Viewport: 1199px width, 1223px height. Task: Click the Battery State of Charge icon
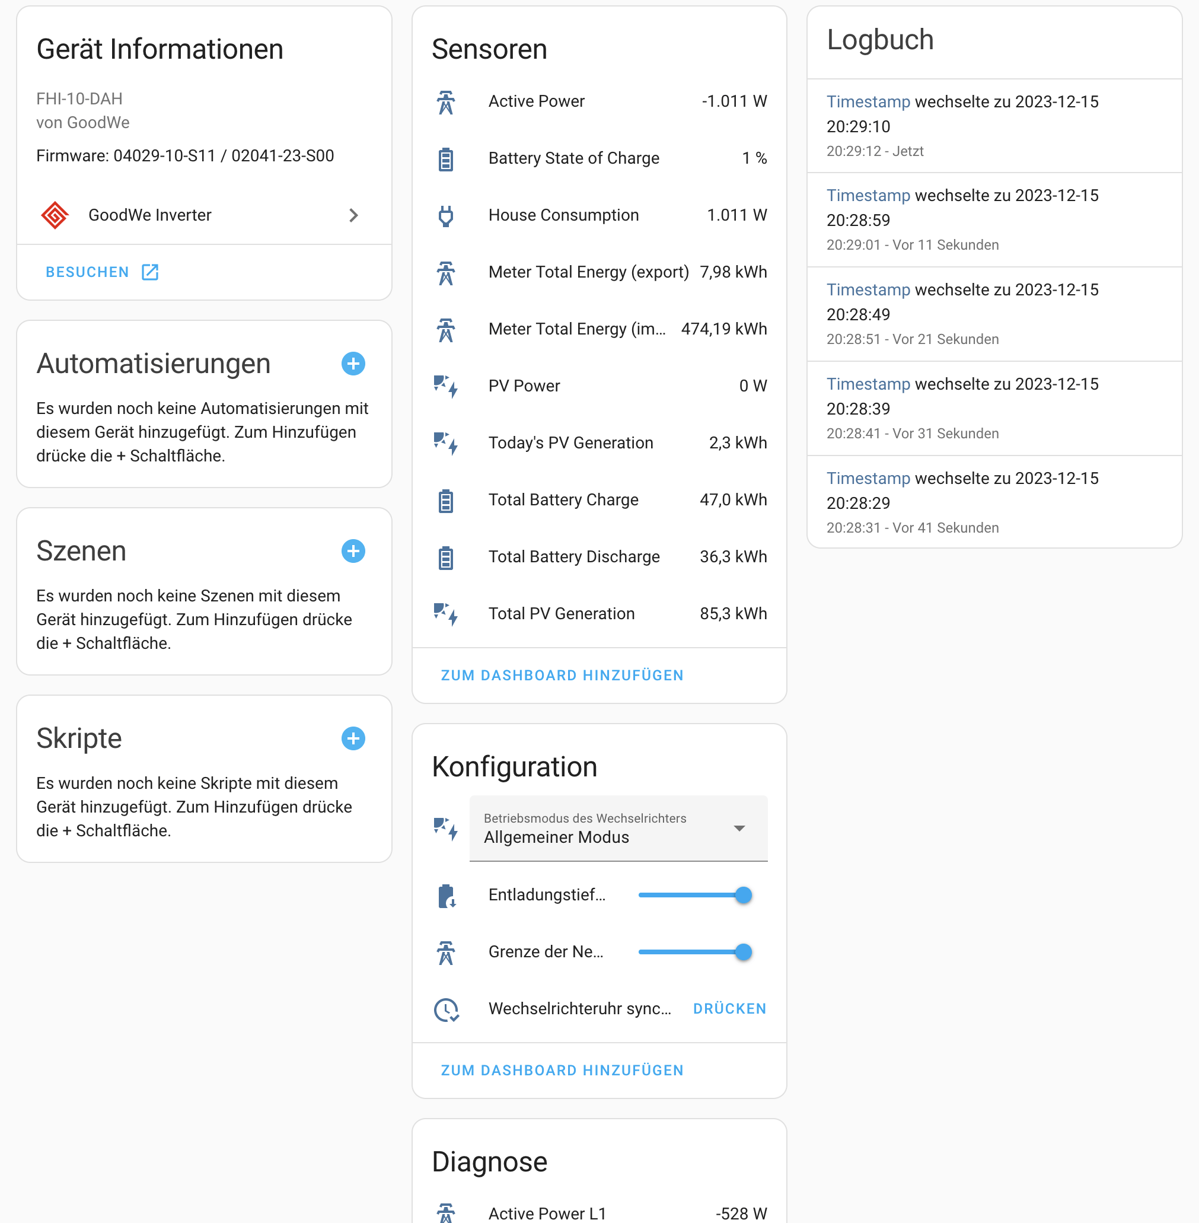click(445, 159)
